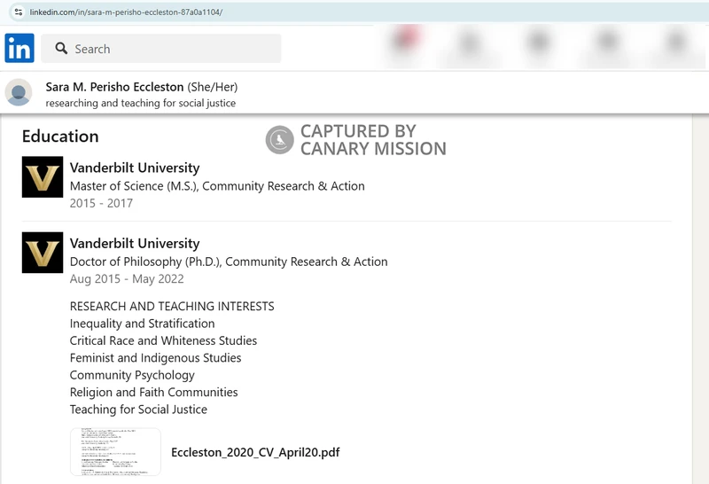Click the Education section heading
The width and height of the screenshot is (709, 484).
(x=60, y=137)
